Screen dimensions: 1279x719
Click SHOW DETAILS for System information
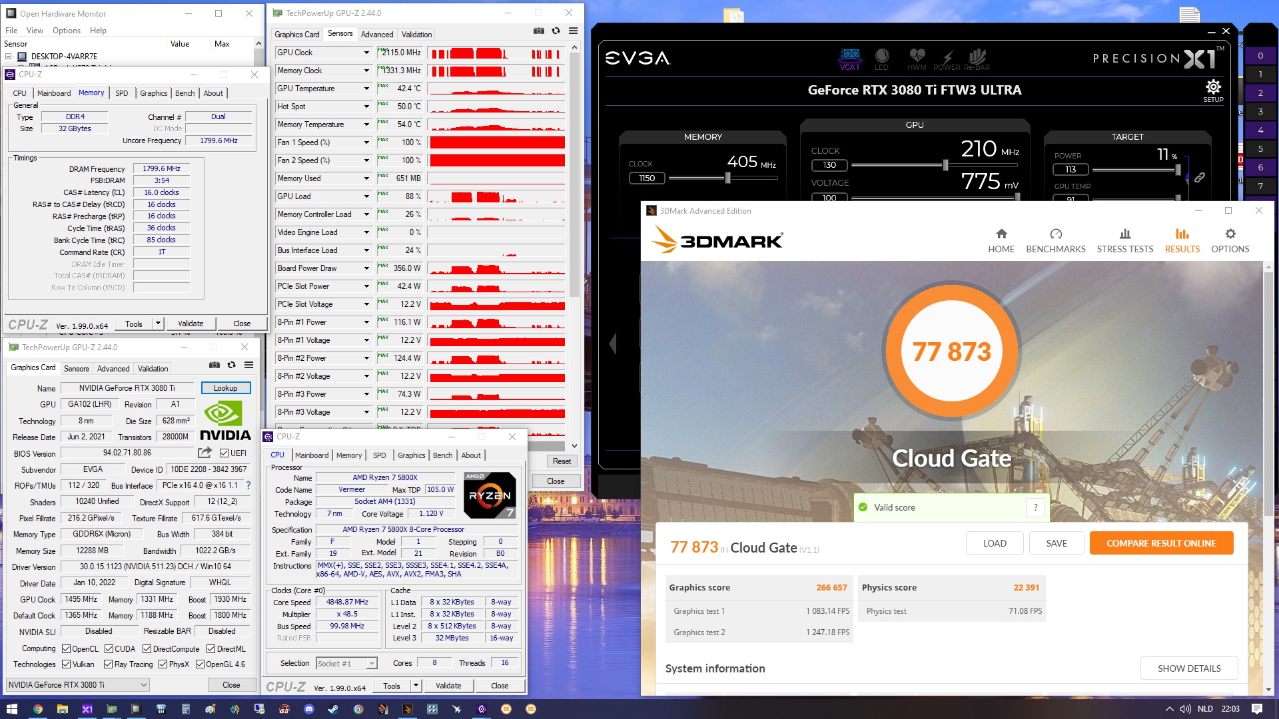[1189, 668]
